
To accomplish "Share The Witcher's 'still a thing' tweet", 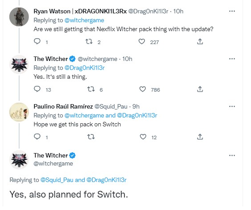I will tap(200, 89).
